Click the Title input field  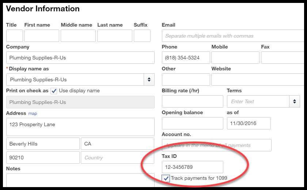(15, 36)
